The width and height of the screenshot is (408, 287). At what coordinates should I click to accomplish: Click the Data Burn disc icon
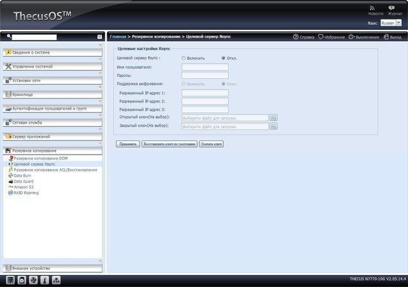[x=11, y=175]
